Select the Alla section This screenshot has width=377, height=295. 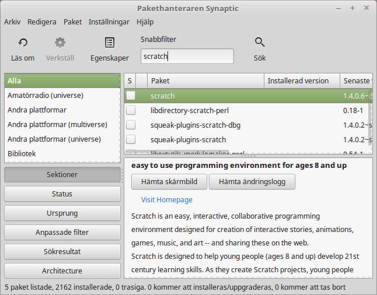tap(62, 80)
